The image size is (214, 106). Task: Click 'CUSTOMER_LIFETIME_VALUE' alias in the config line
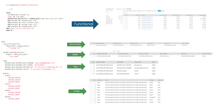pyautogui.click(x=29, y=5)
